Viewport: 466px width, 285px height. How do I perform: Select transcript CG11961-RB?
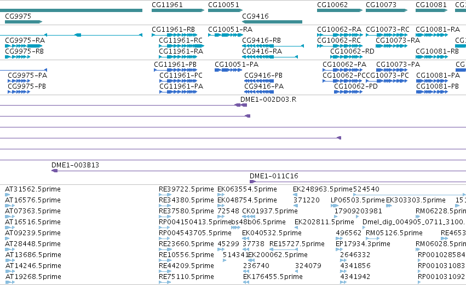pyautogui.click(x=175, y=35)
